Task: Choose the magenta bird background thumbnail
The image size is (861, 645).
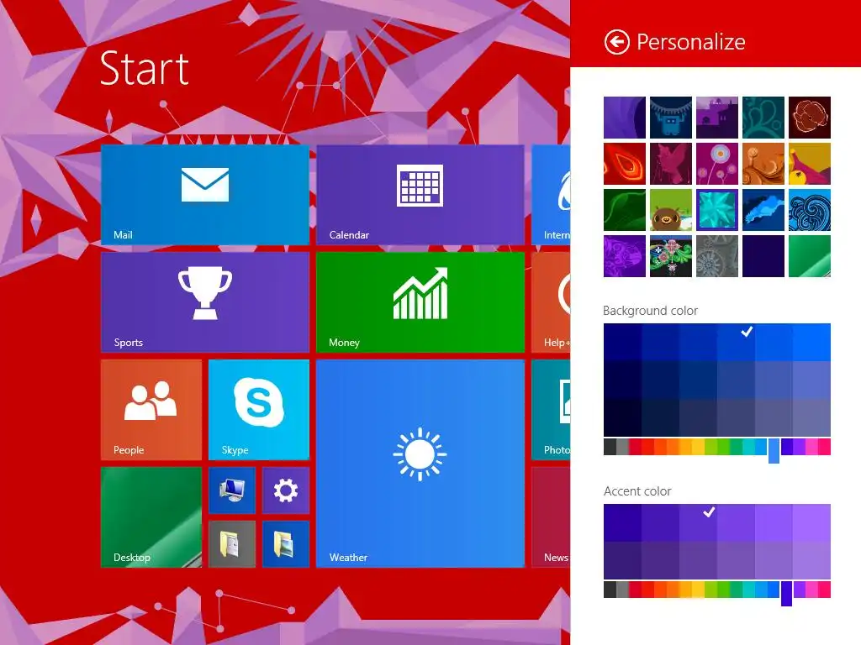Action: click(x=671, y=164)
